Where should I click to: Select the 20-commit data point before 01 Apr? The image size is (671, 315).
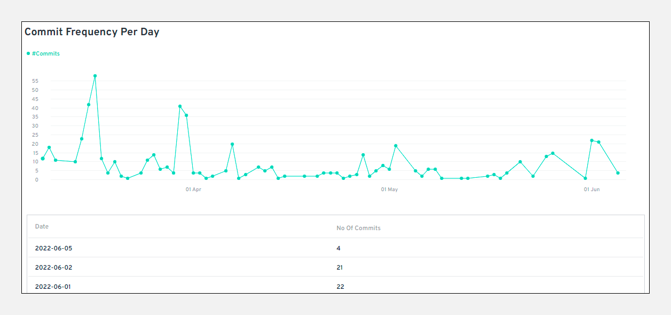click(x=231, y=144)
